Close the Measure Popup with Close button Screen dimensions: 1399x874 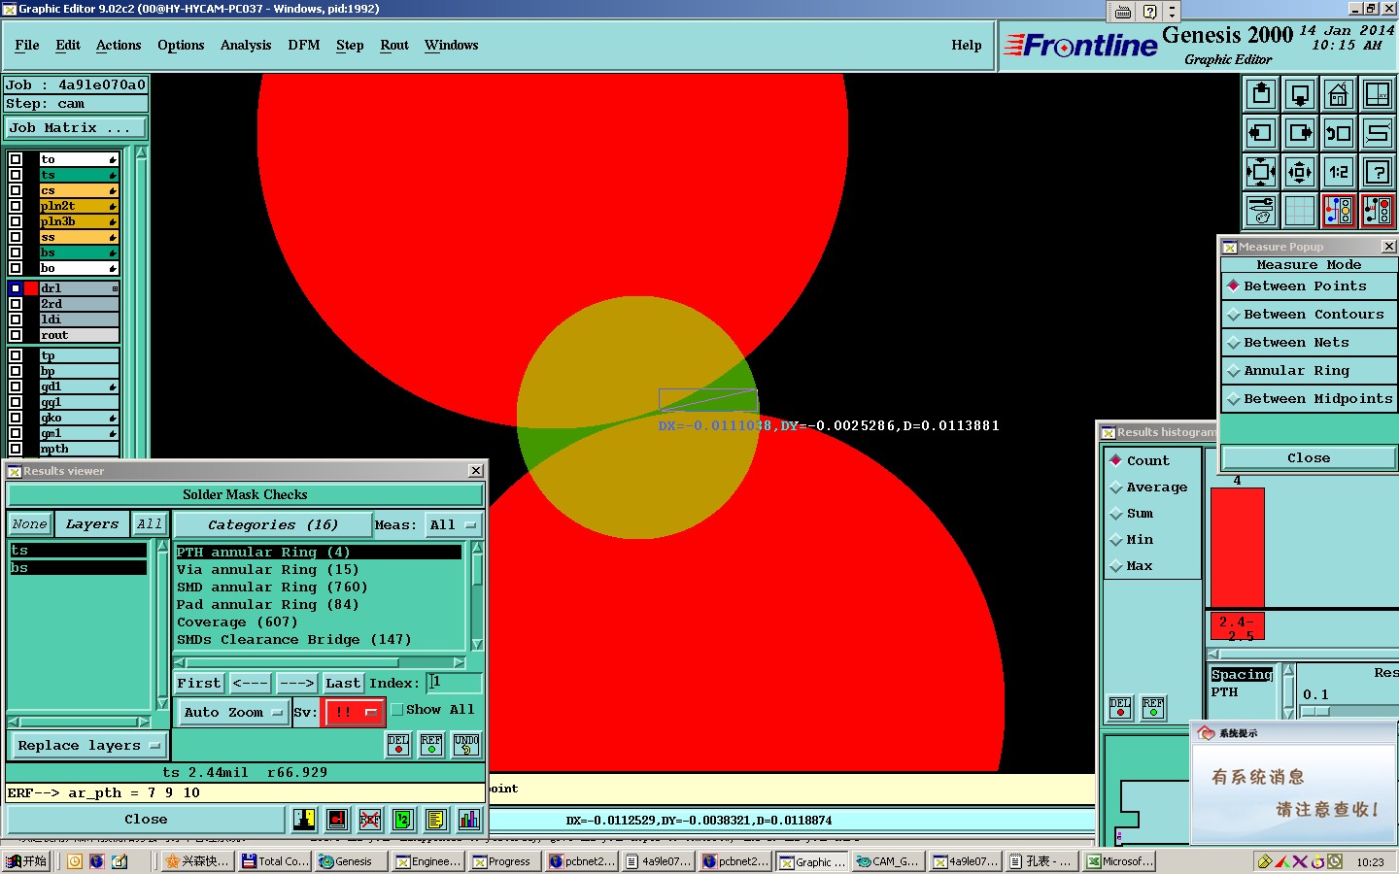pos(1309,458)
